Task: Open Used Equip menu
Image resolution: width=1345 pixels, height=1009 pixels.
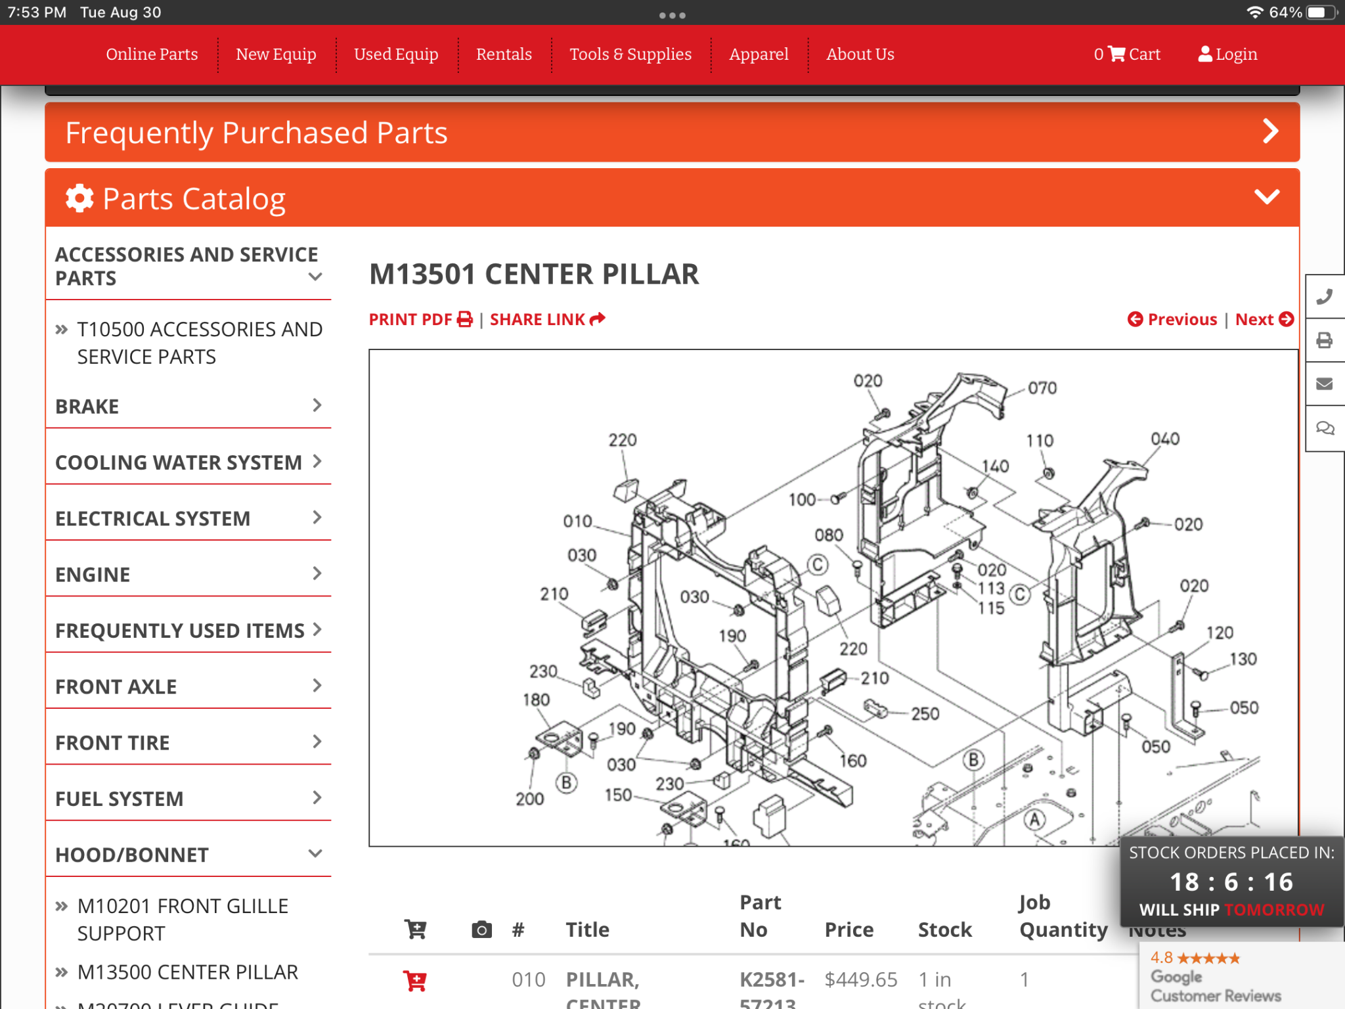Action: point(396,54)
